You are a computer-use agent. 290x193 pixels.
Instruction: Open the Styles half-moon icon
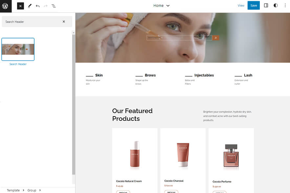coord(276,5)
